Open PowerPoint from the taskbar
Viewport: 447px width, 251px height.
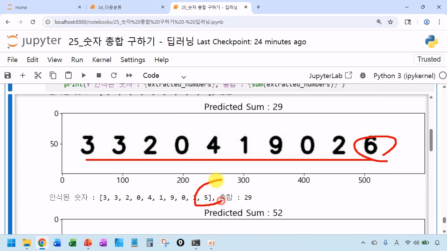(88, 243)
